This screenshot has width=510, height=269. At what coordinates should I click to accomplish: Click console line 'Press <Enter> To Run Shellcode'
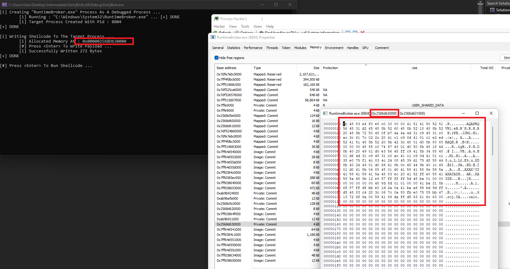[x=46, y=66]
